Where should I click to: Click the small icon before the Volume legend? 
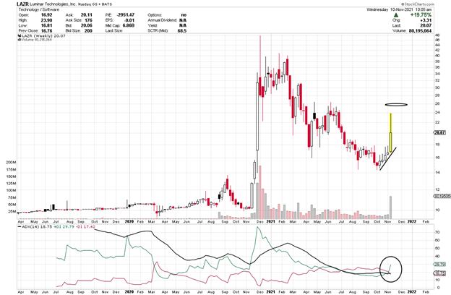point(20,40)
